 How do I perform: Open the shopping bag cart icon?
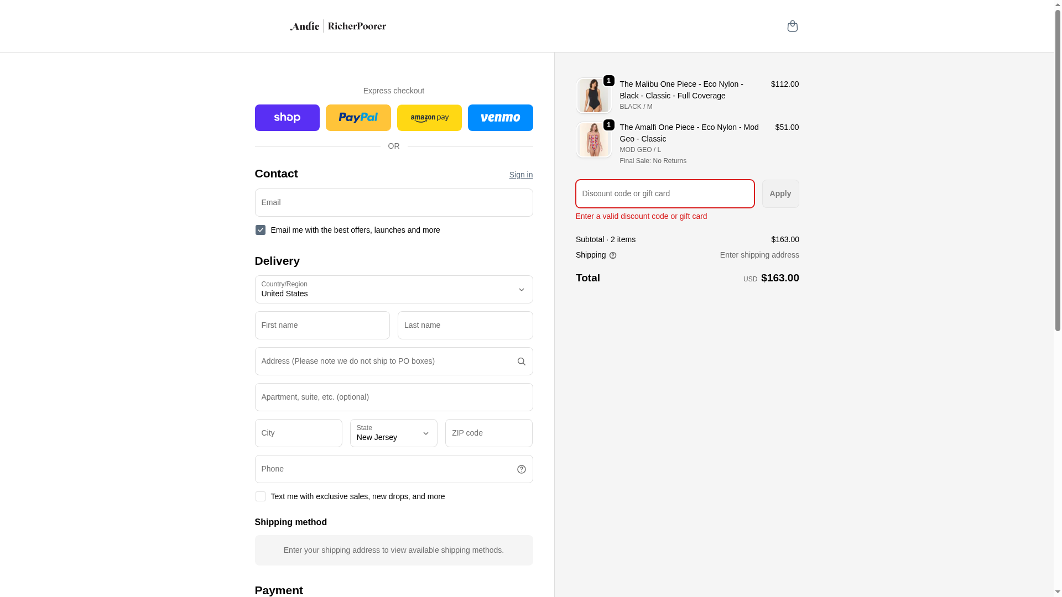click(x=792, y=26)
